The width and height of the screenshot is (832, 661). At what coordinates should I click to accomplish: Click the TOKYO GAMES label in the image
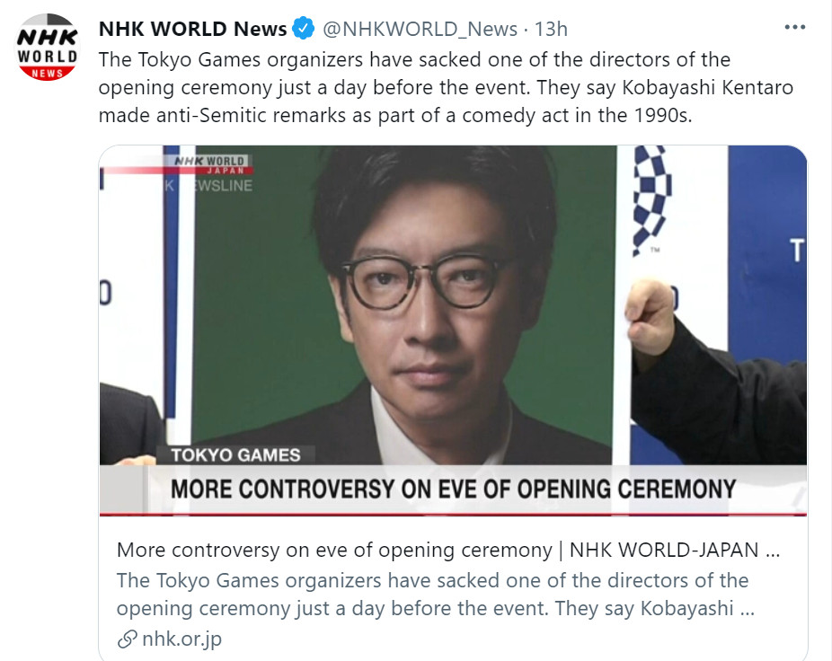click(235, 455)
